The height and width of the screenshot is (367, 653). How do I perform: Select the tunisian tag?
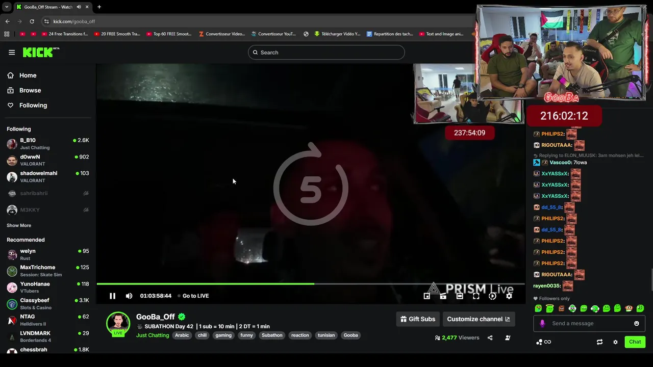coord(326,335)
